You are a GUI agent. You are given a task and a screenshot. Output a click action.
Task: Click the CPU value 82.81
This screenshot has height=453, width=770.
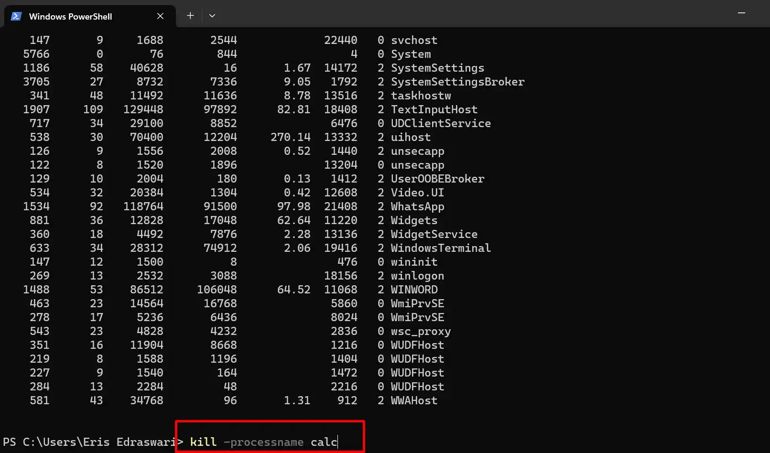click(x=294, y=109)
